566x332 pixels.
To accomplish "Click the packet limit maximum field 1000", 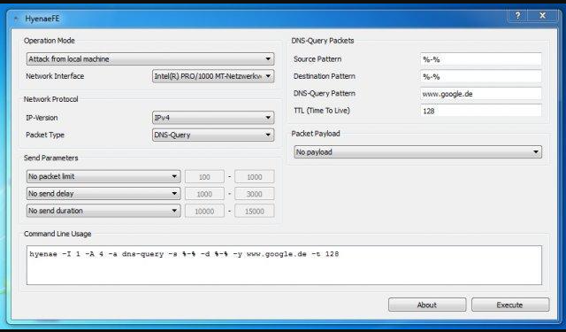I will (x=254, y=177).
